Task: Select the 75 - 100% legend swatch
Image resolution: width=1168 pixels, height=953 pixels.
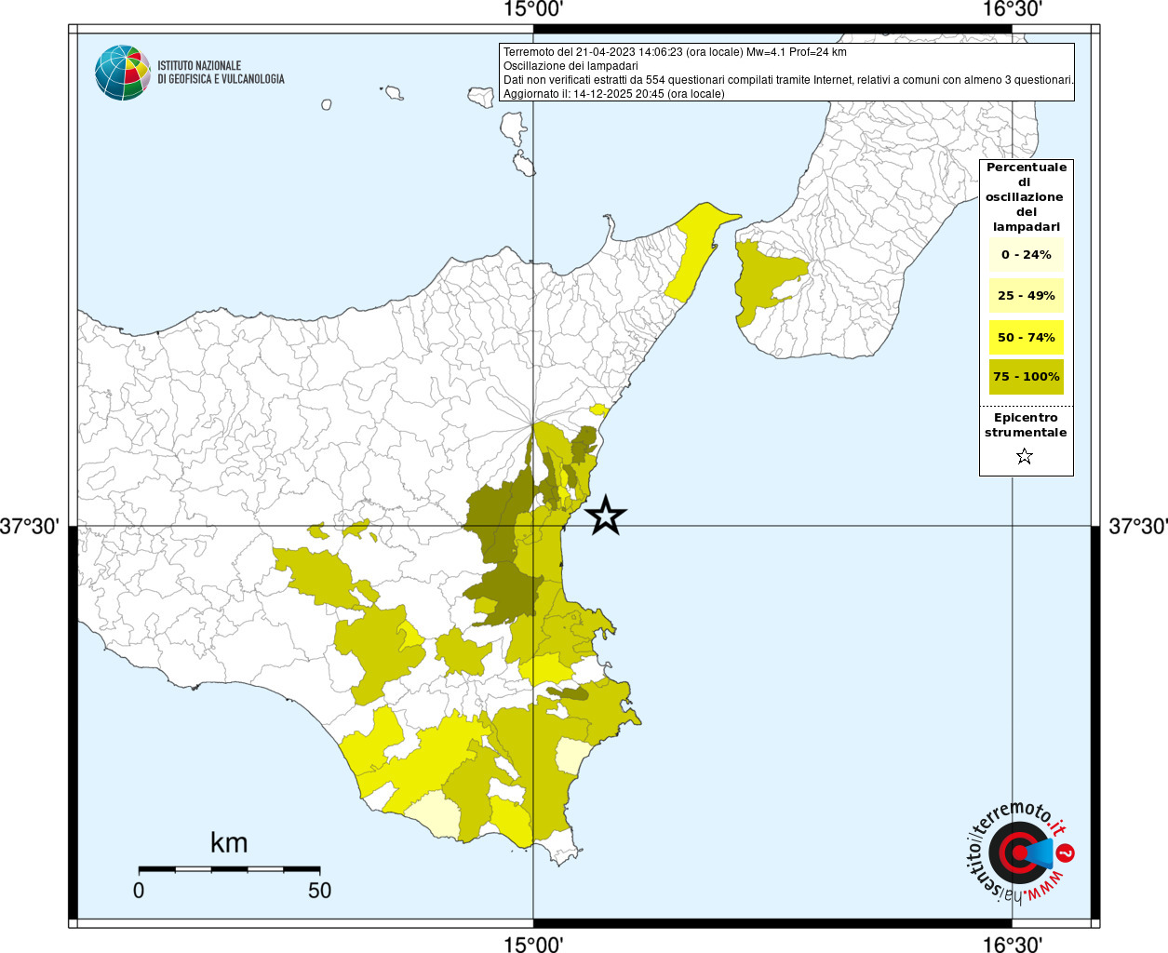Action: pyautogui.click(x=1026, y=377)
